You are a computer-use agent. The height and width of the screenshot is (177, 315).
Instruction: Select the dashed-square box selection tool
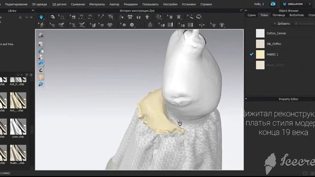(x=62, y=17)
